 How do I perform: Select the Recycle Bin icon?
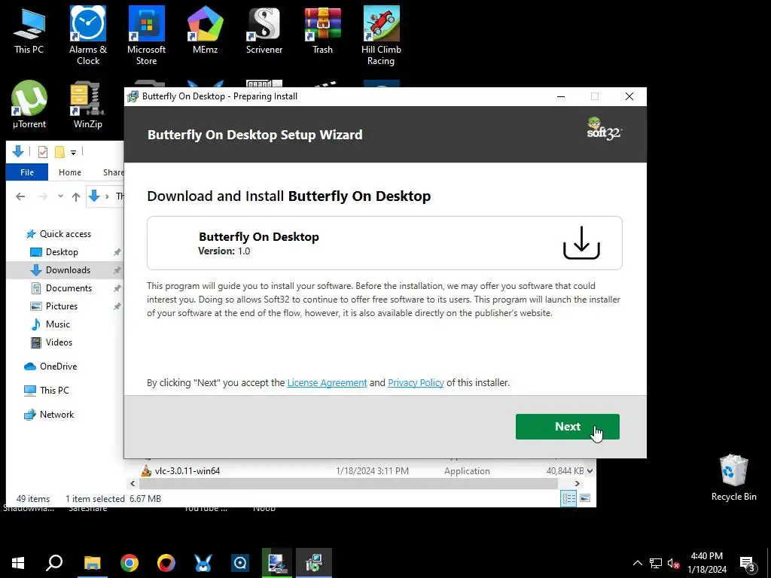click(x=733, y=478)
